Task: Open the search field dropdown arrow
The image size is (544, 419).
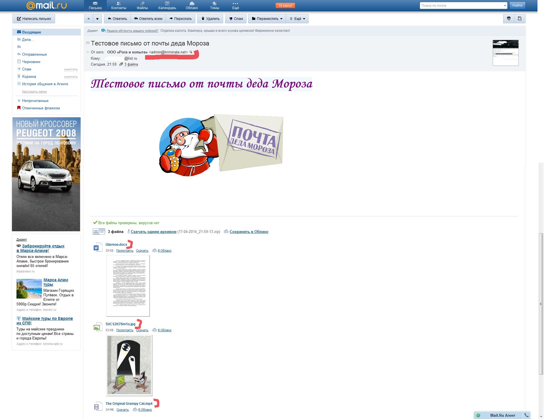Action: 505,5
